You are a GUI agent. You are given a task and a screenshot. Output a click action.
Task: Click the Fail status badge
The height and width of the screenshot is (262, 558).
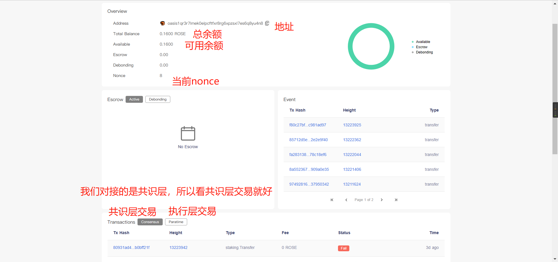tap(344, 248)
